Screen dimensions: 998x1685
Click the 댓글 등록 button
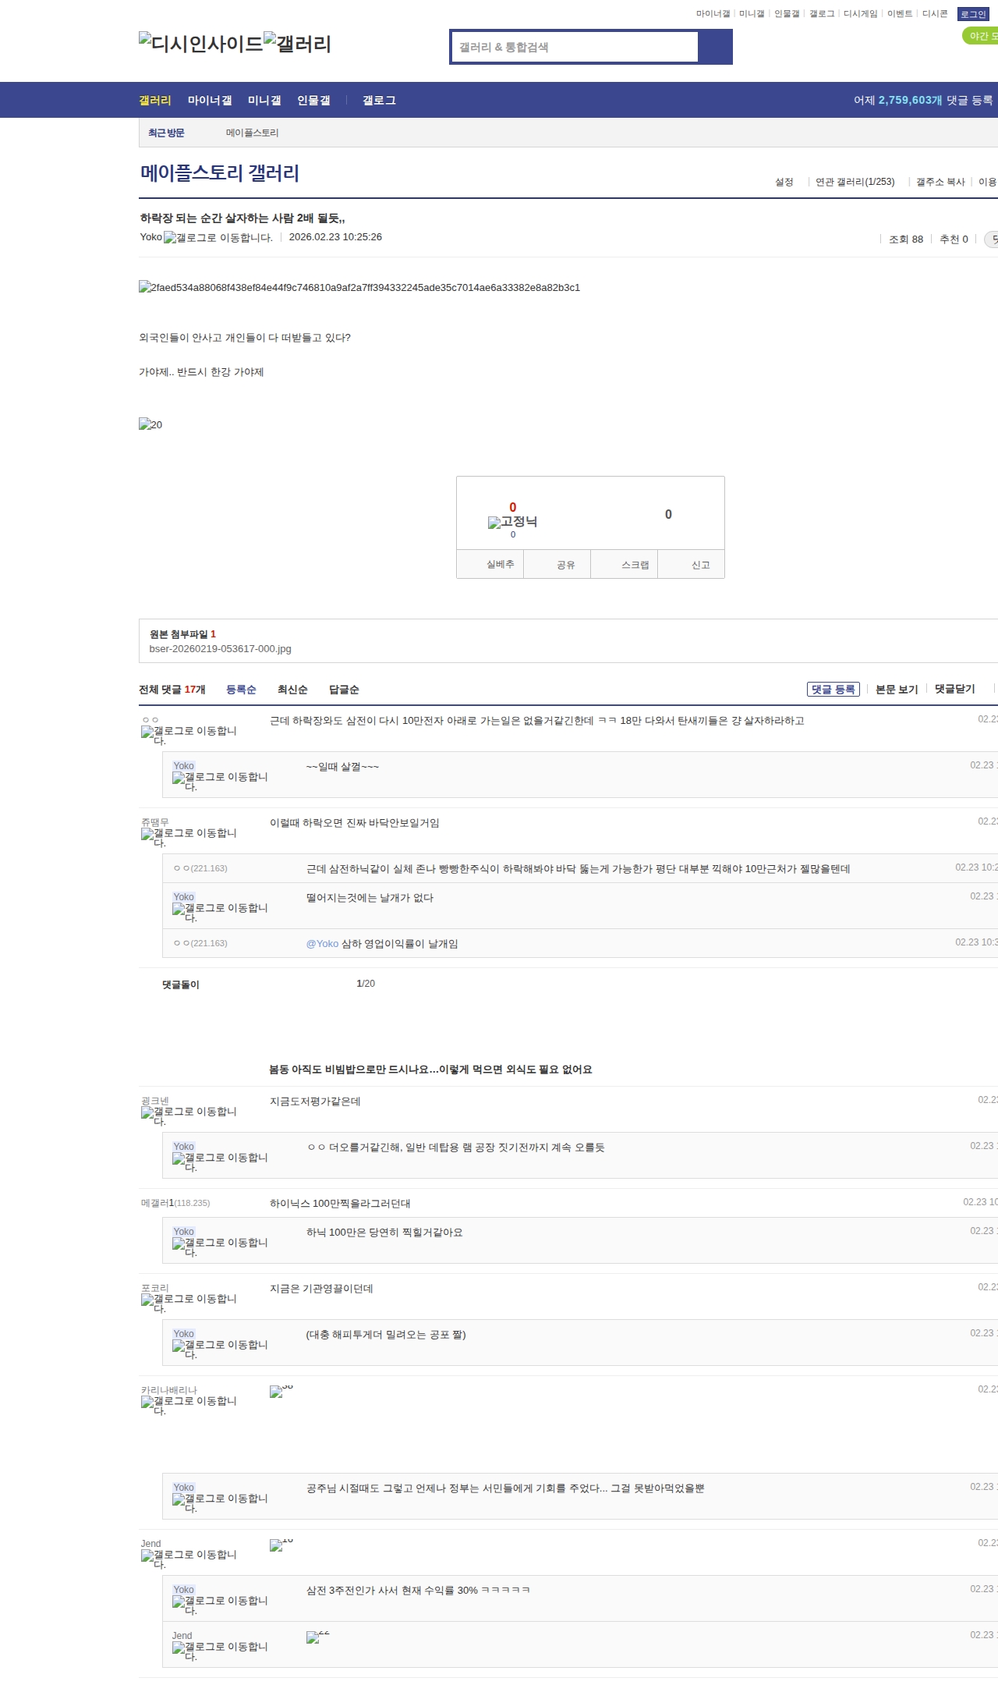833,689
